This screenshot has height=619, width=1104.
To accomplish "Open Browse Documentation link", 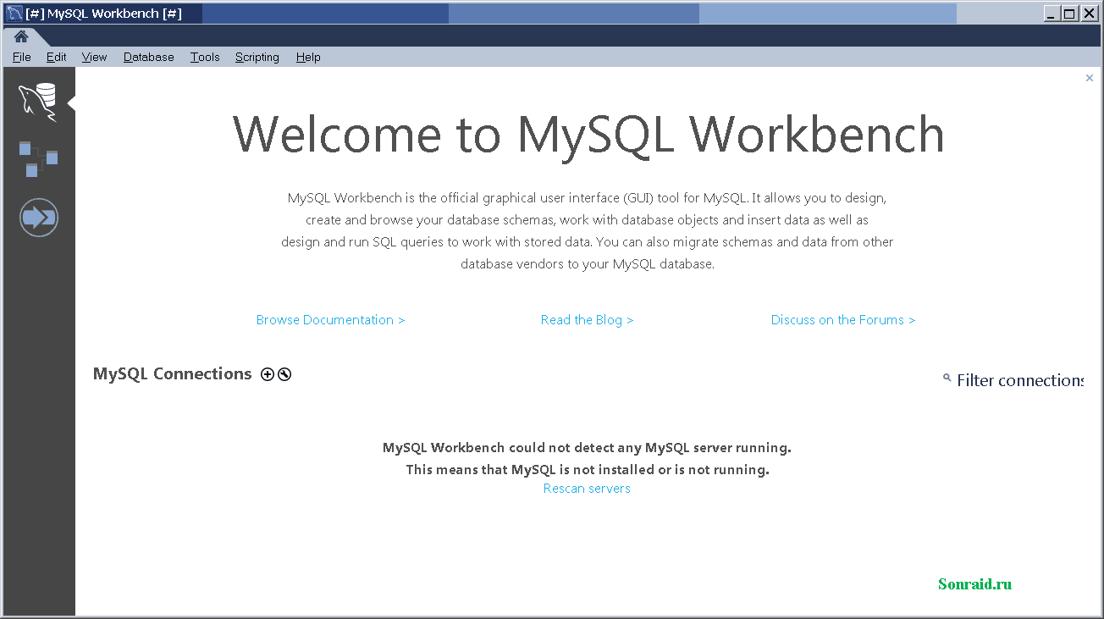I will 330,319.
